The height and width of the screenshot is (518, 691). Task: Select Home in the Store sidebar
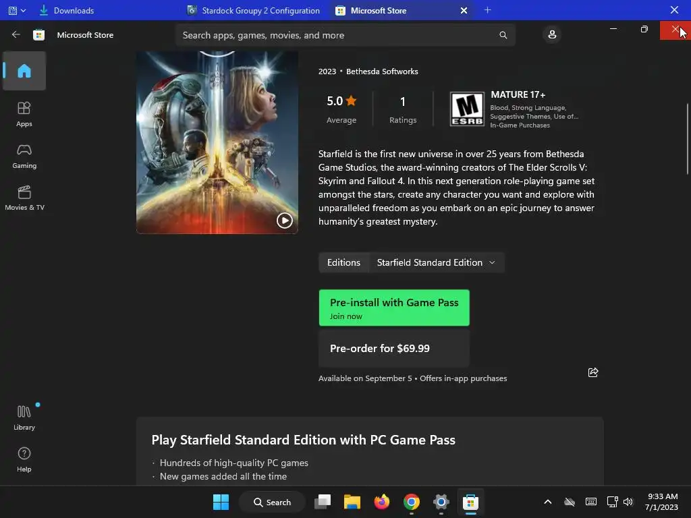pyautogui.click(x=24, y=70)
